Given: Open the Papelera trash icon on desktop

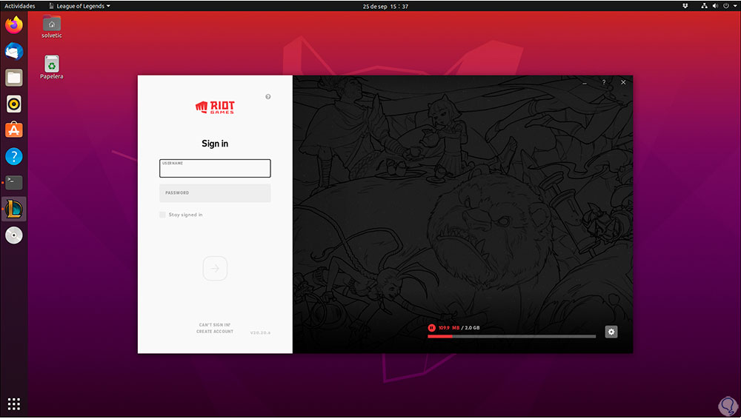Looking at the screenshot, I should [x=52, y=67].
